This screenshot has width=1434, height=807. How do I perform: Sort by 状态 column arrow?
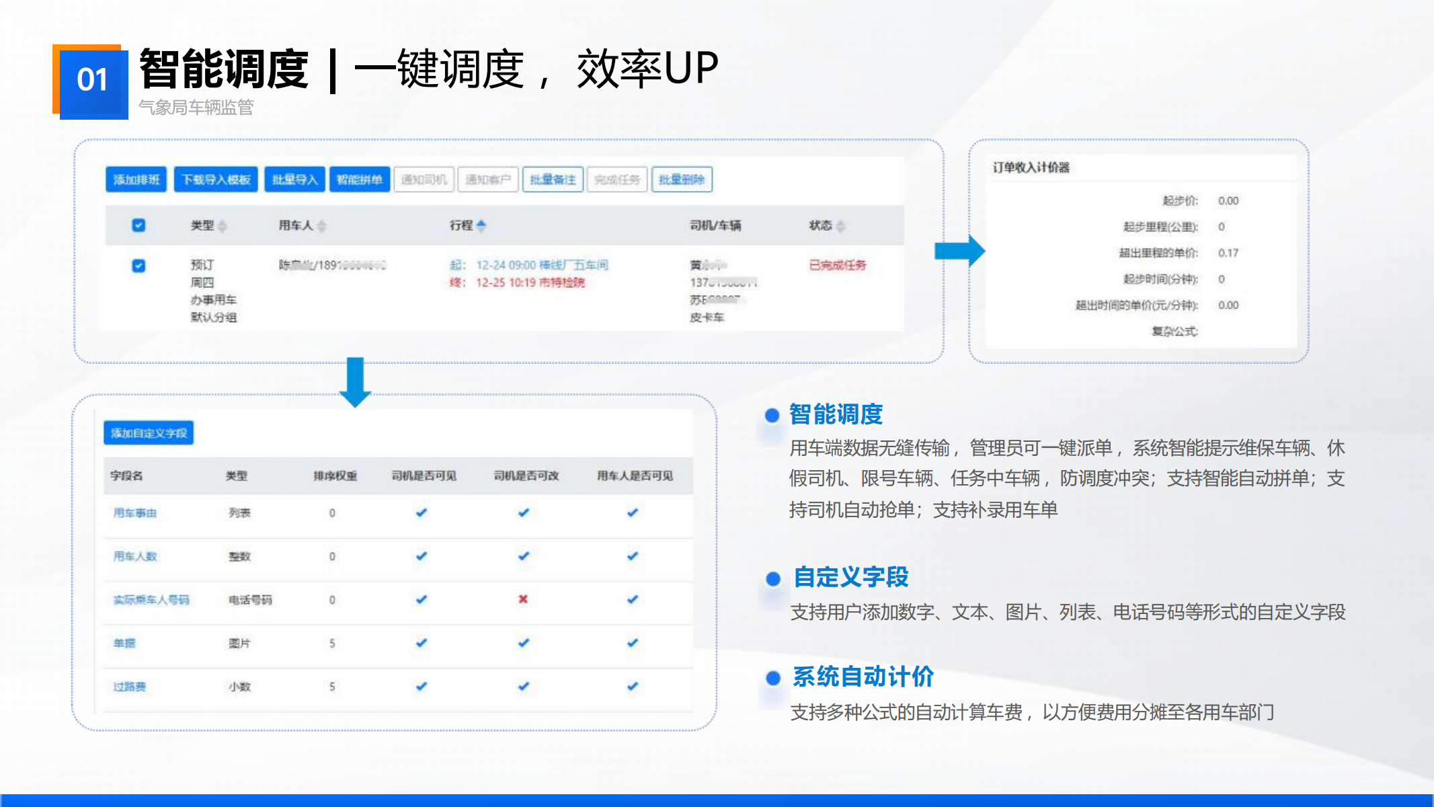click(840, 226)
